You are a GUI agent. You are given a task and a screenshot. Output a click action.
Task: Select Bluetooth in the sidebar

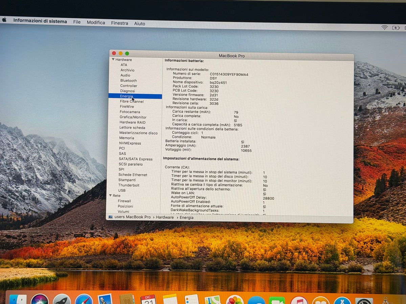pyautogui.click(x=129, y=80)
